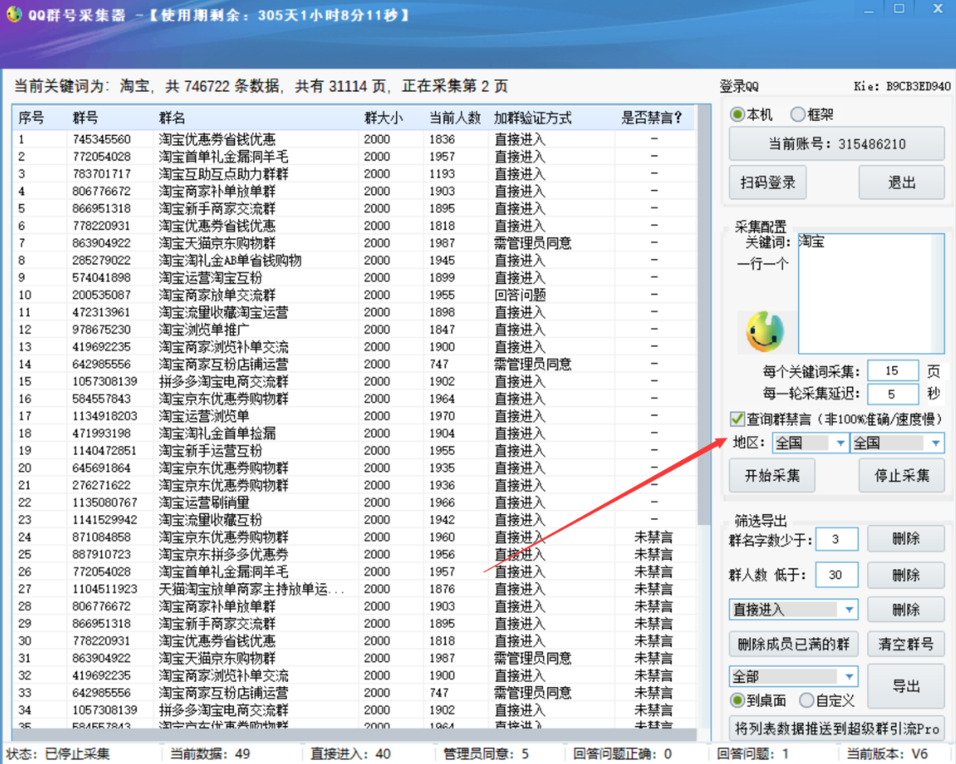Click the 导出 export button

pyautogui.click(x=905, y=686)
